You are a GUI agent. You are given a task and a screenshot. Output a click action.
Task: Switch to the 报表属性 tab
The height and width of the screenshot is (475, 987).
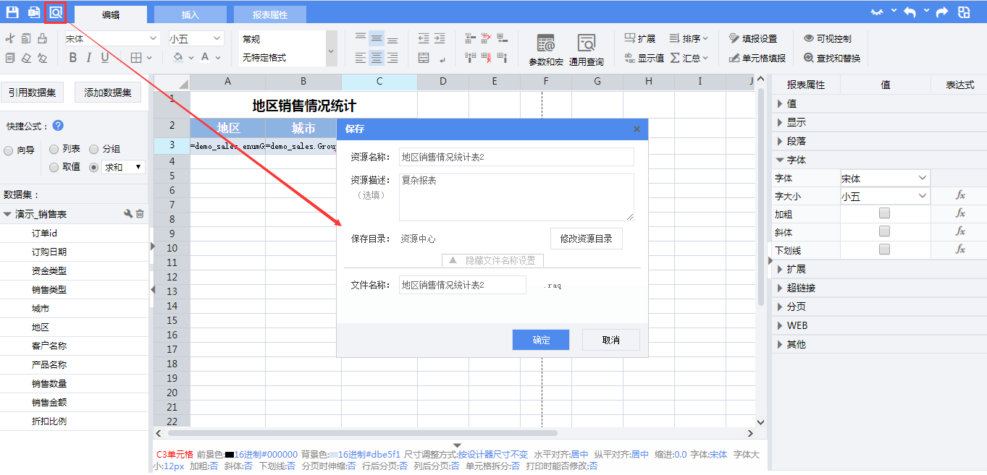[x=269, y=14]
